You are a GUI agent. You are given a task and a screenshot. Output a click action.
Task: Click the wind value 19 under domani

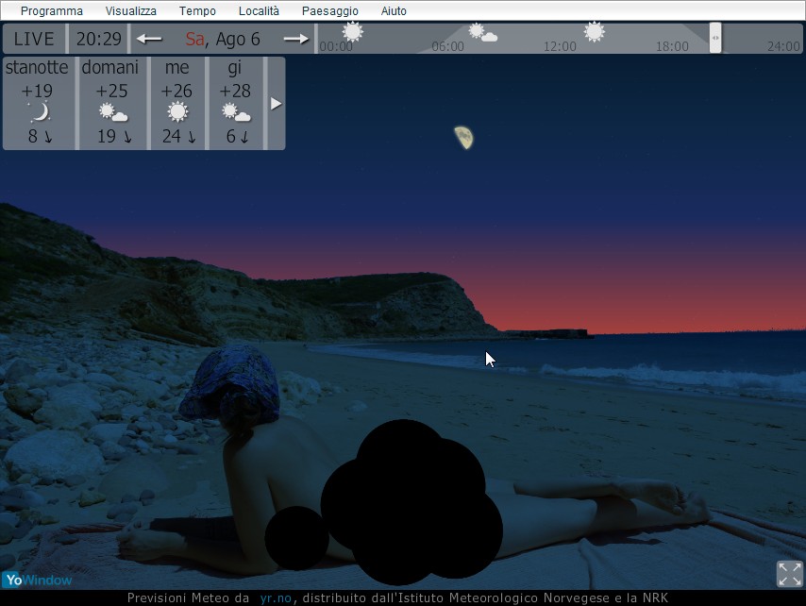tap(107, 136)
